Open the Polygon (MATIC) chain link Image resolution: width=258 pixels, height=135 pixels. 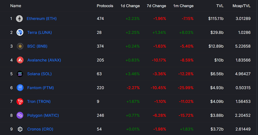(43, 115)
